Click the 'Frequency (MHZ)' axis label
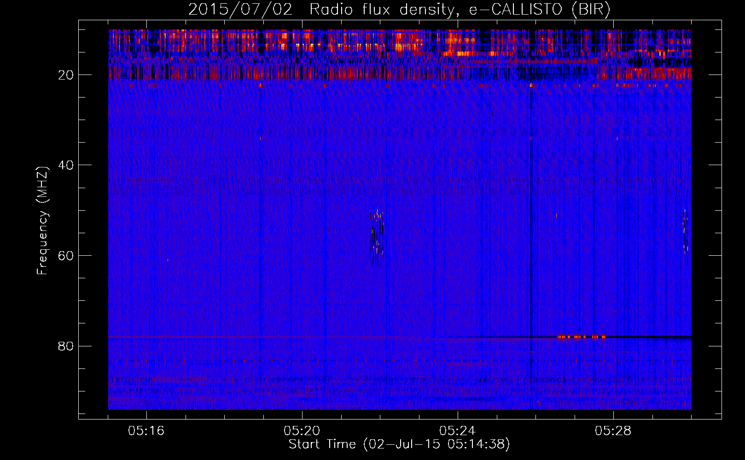The width and height of the screenshot is (745, 460). [x=42, y=221]
